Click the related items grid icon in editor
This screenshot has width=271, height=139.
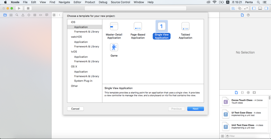(54, 15)
